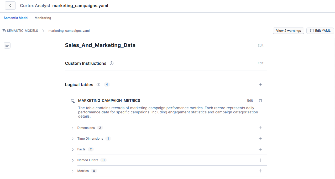
Task: Expand the Time Dimensions section
Action: [73, 139]
